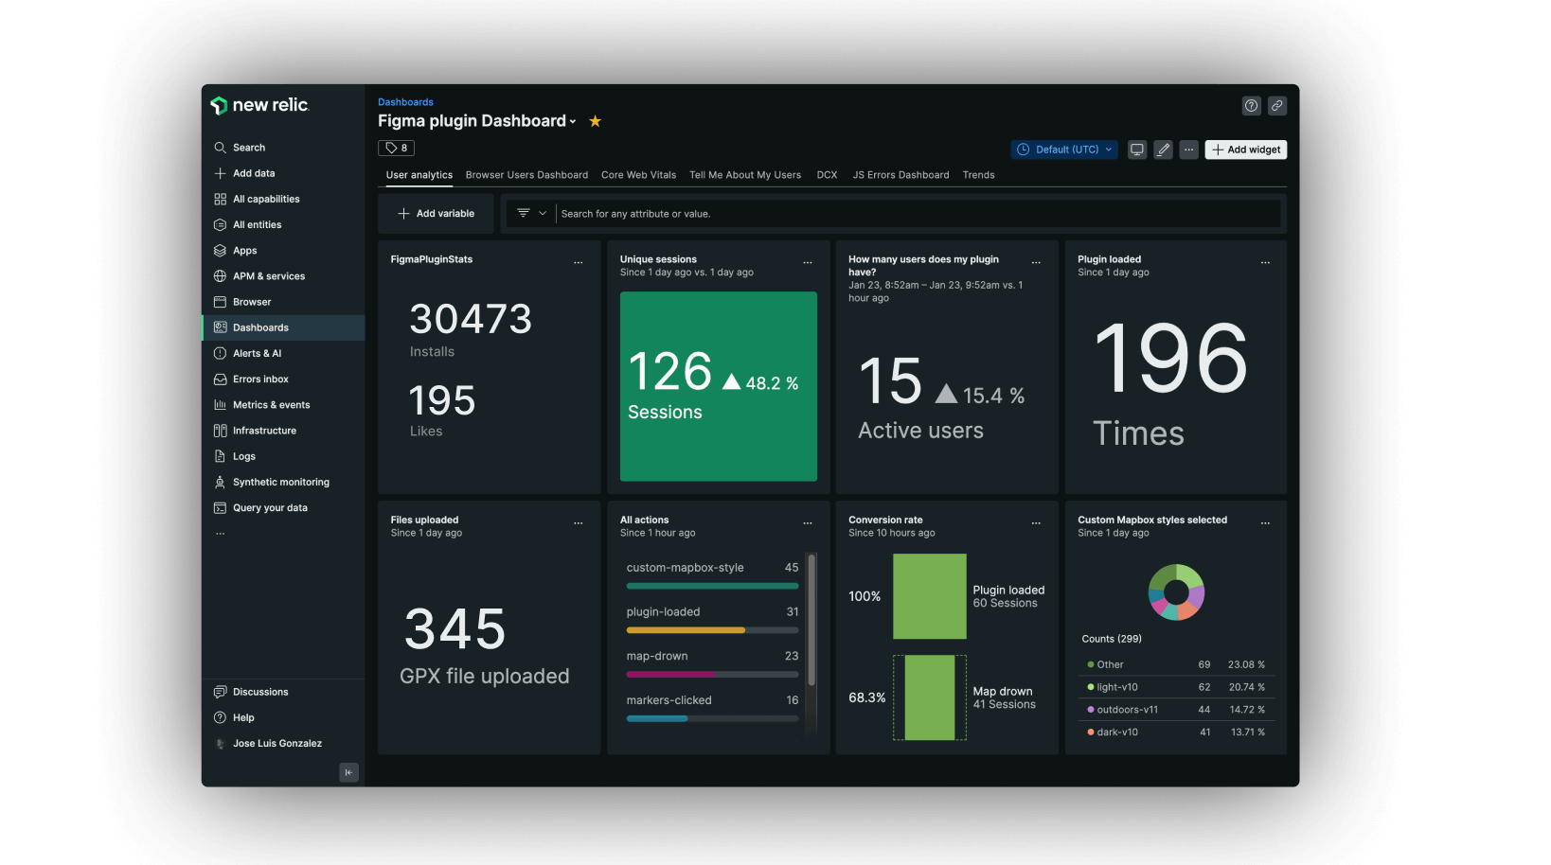Open the Apps stack icon
The image size is (1551, 865).
[220, 251]
